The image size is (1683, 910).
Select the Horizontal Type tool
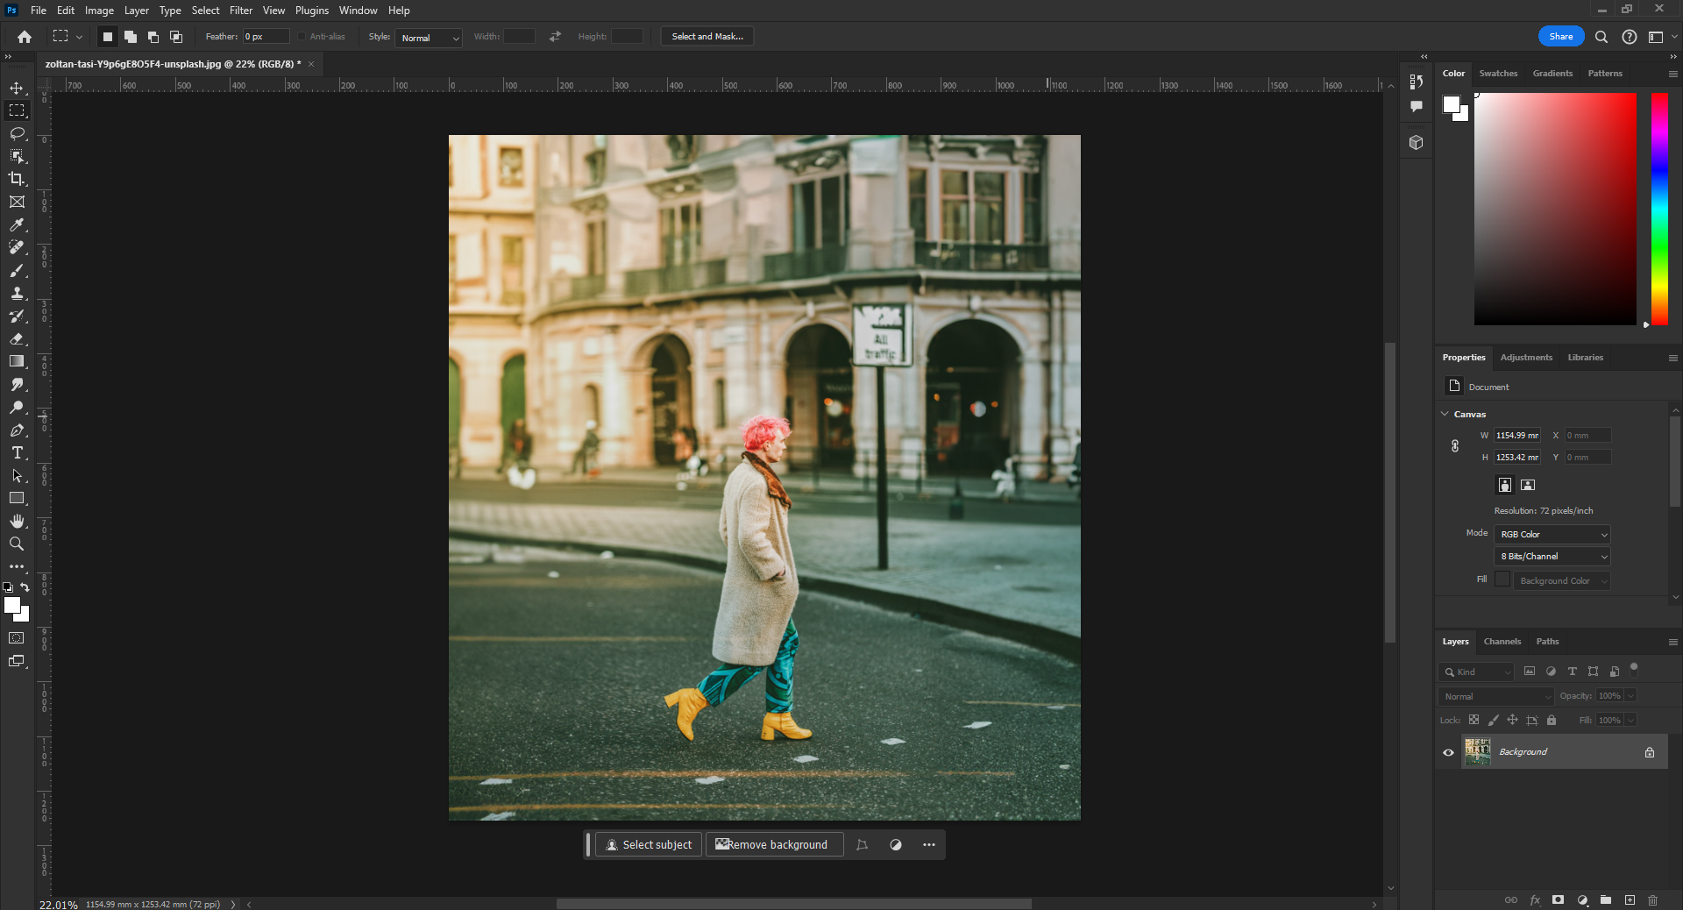pos(17,453)
